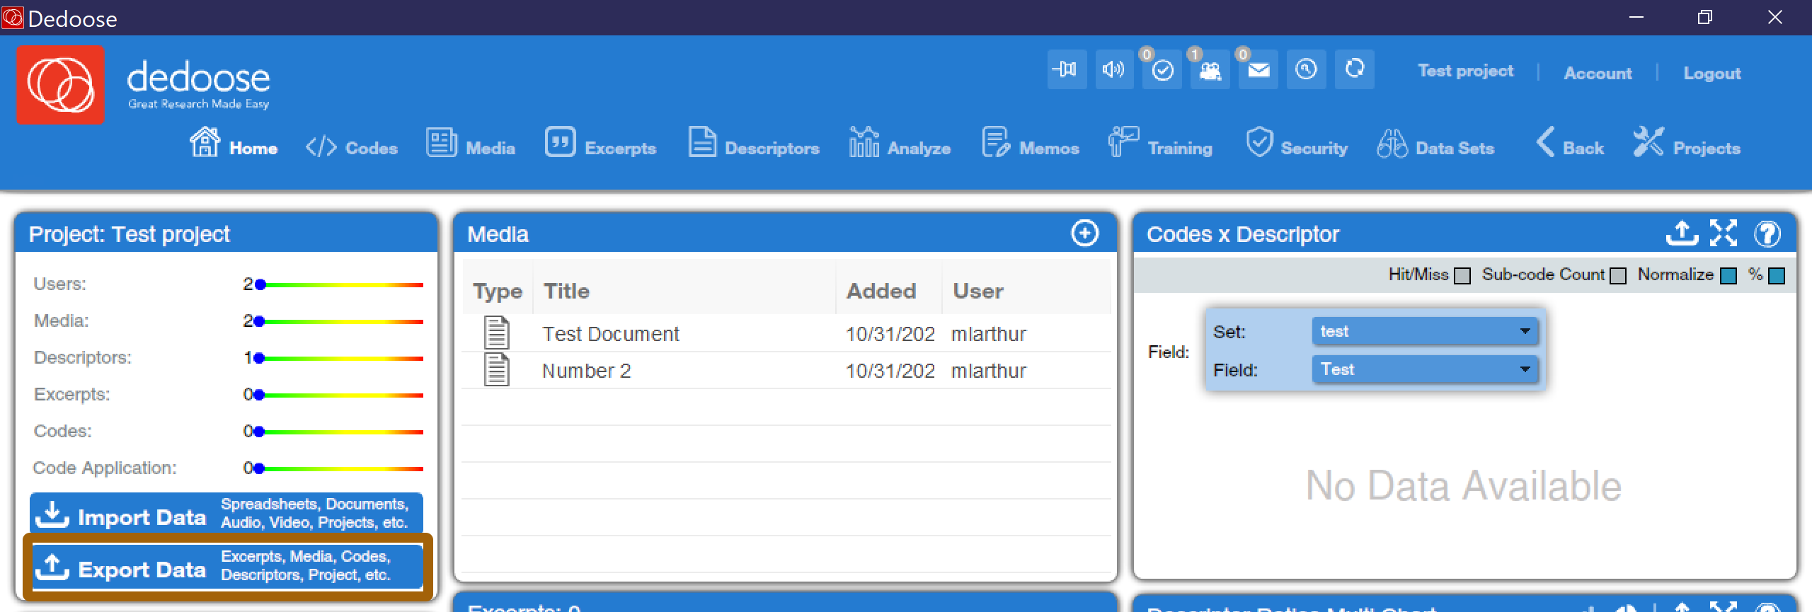Open the Codes tab

(x=352, y=147)
